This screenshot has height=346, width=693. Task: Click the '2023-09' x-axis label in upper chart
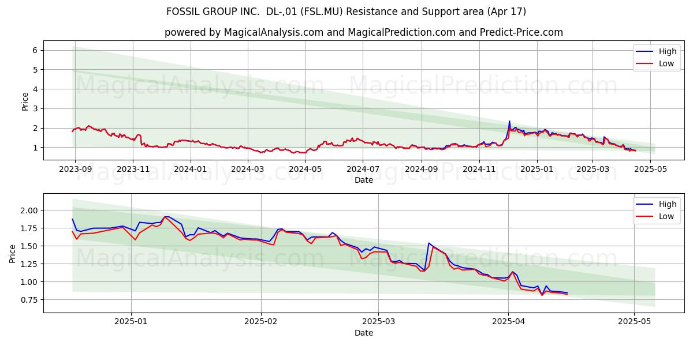pyautogui.click(x=75, y=169)
